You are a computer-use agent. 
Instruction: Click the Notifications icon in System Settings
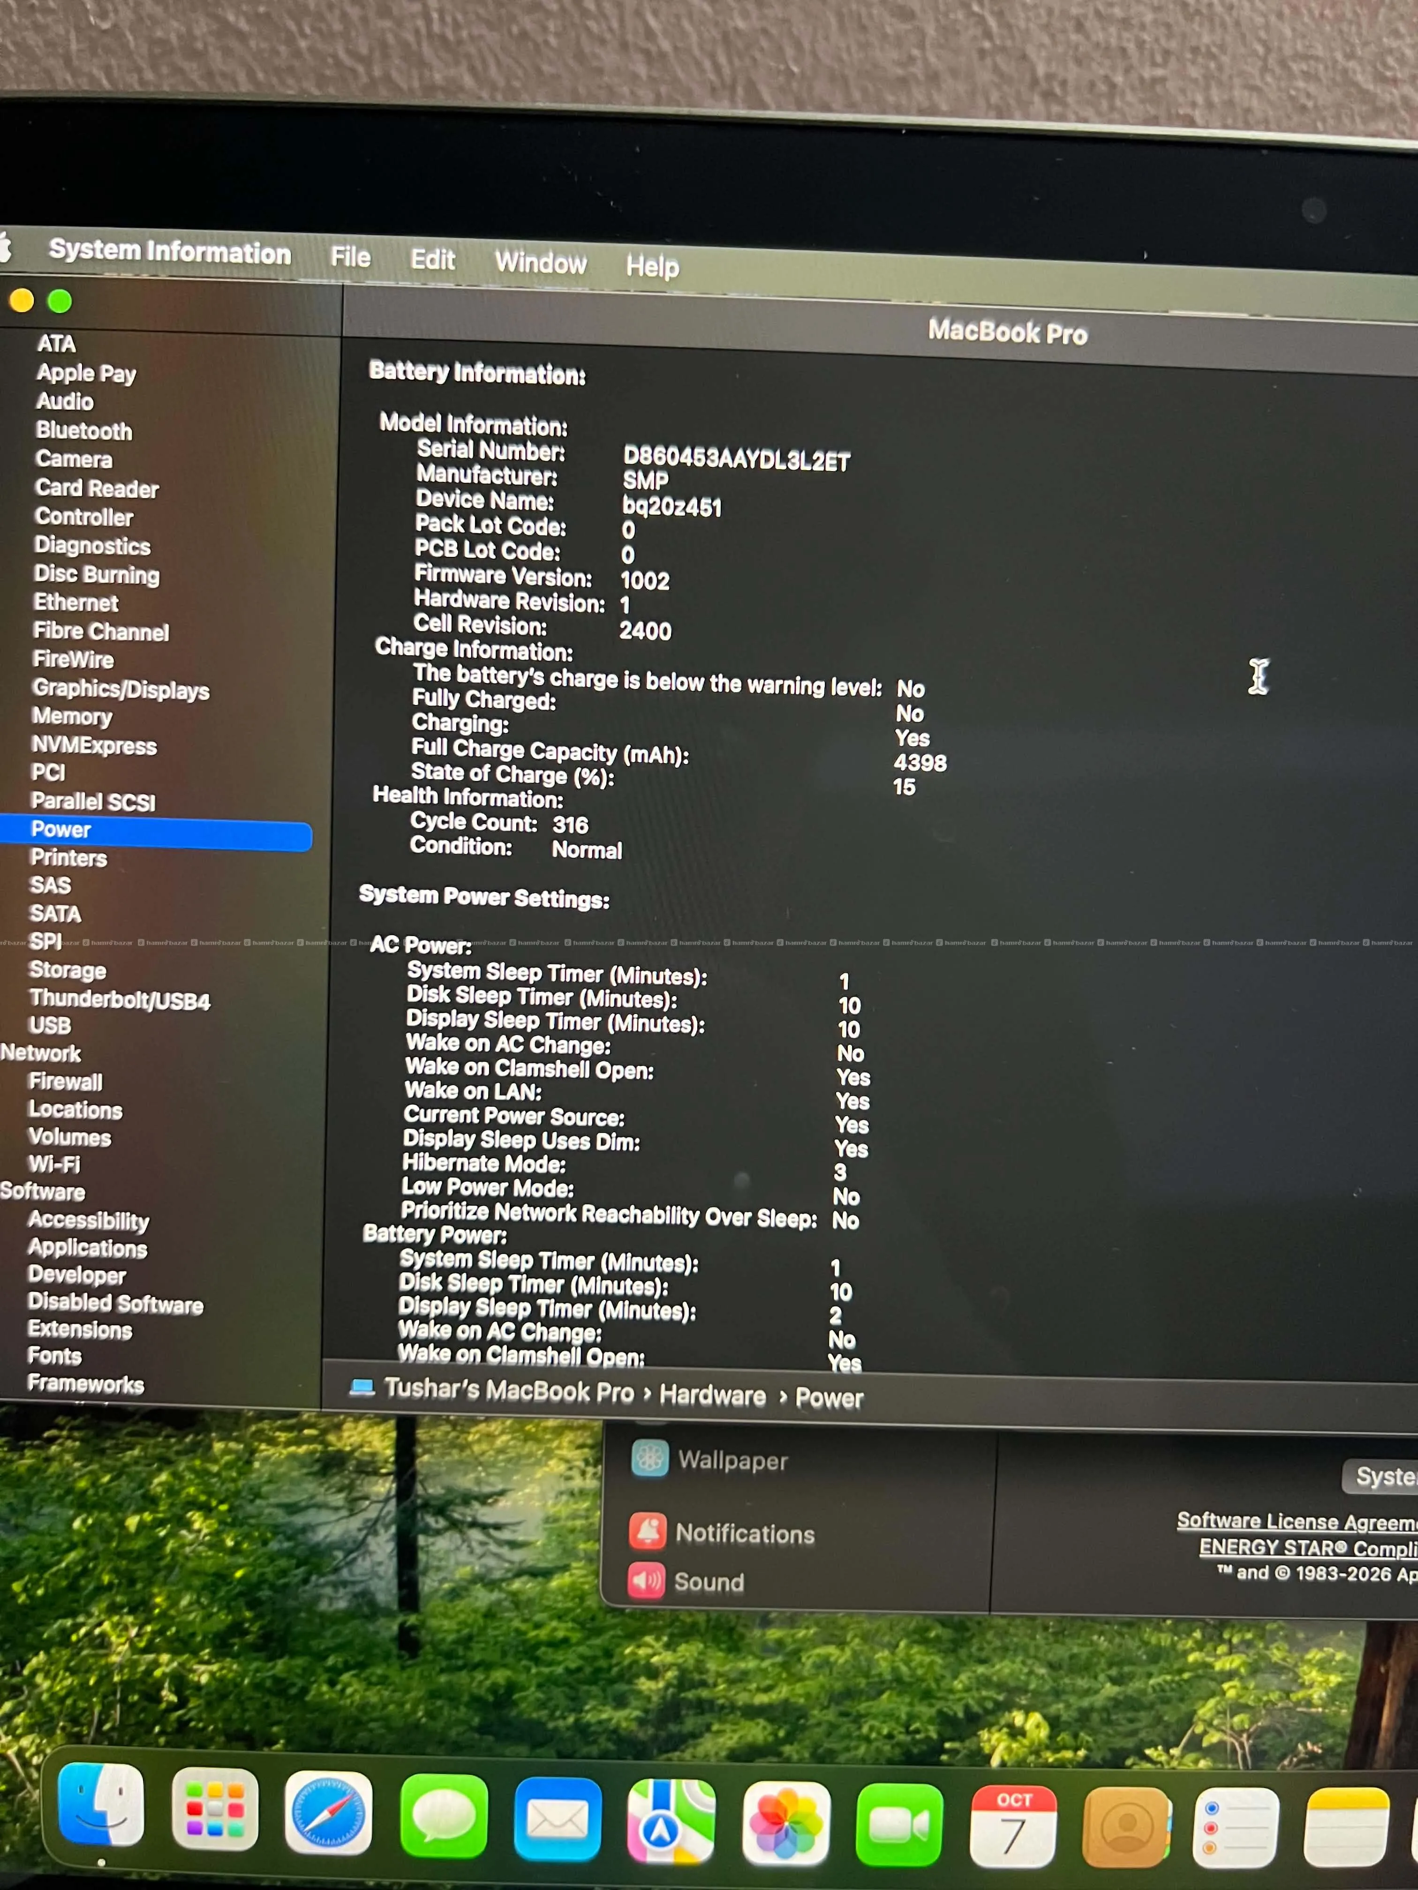[648, 1531]
